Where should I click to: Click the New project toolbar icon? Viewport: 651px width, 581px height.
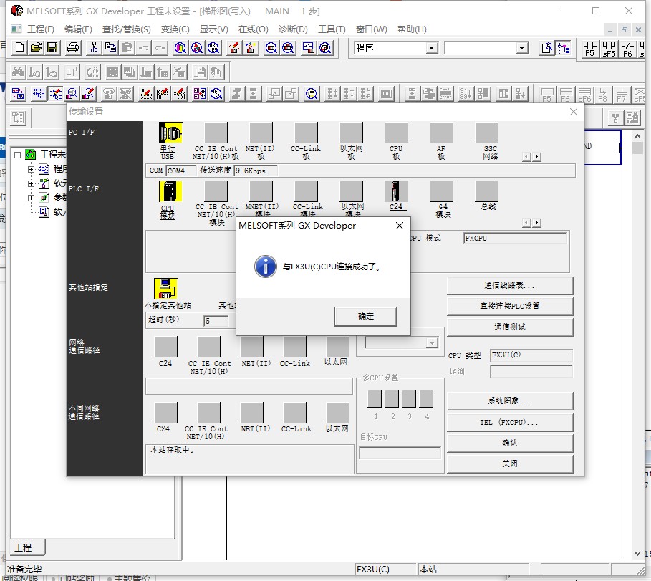19,48
